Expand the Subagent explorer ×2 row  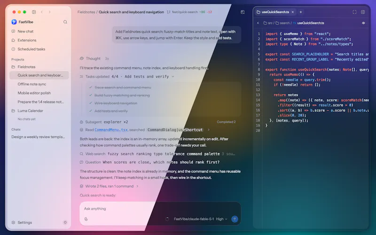click(x=158, y=122)
